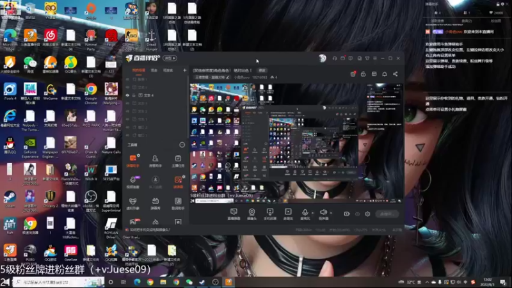Select the iTools 4 desktop shortcut
The width and height of the screenshot is (512, 288).
10,92
